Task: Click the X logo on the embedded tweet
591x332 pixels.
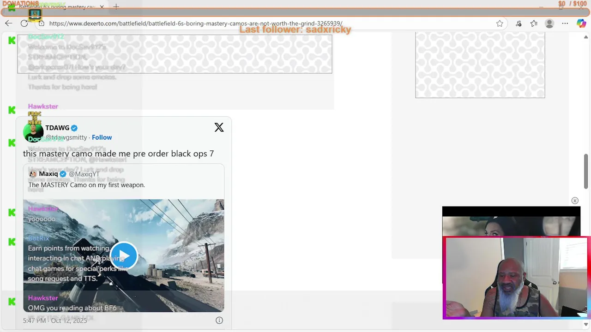Action: coord(219,127)
